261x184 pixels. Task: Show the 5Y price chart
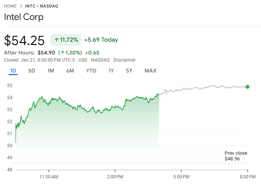(129, 71)
